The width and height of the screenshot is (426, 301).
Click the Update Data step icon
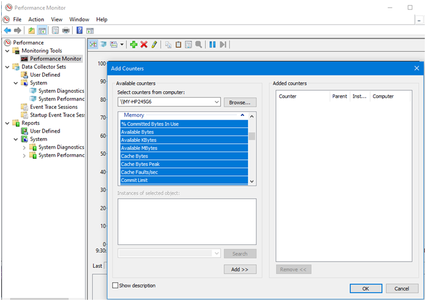click(223, 44)
